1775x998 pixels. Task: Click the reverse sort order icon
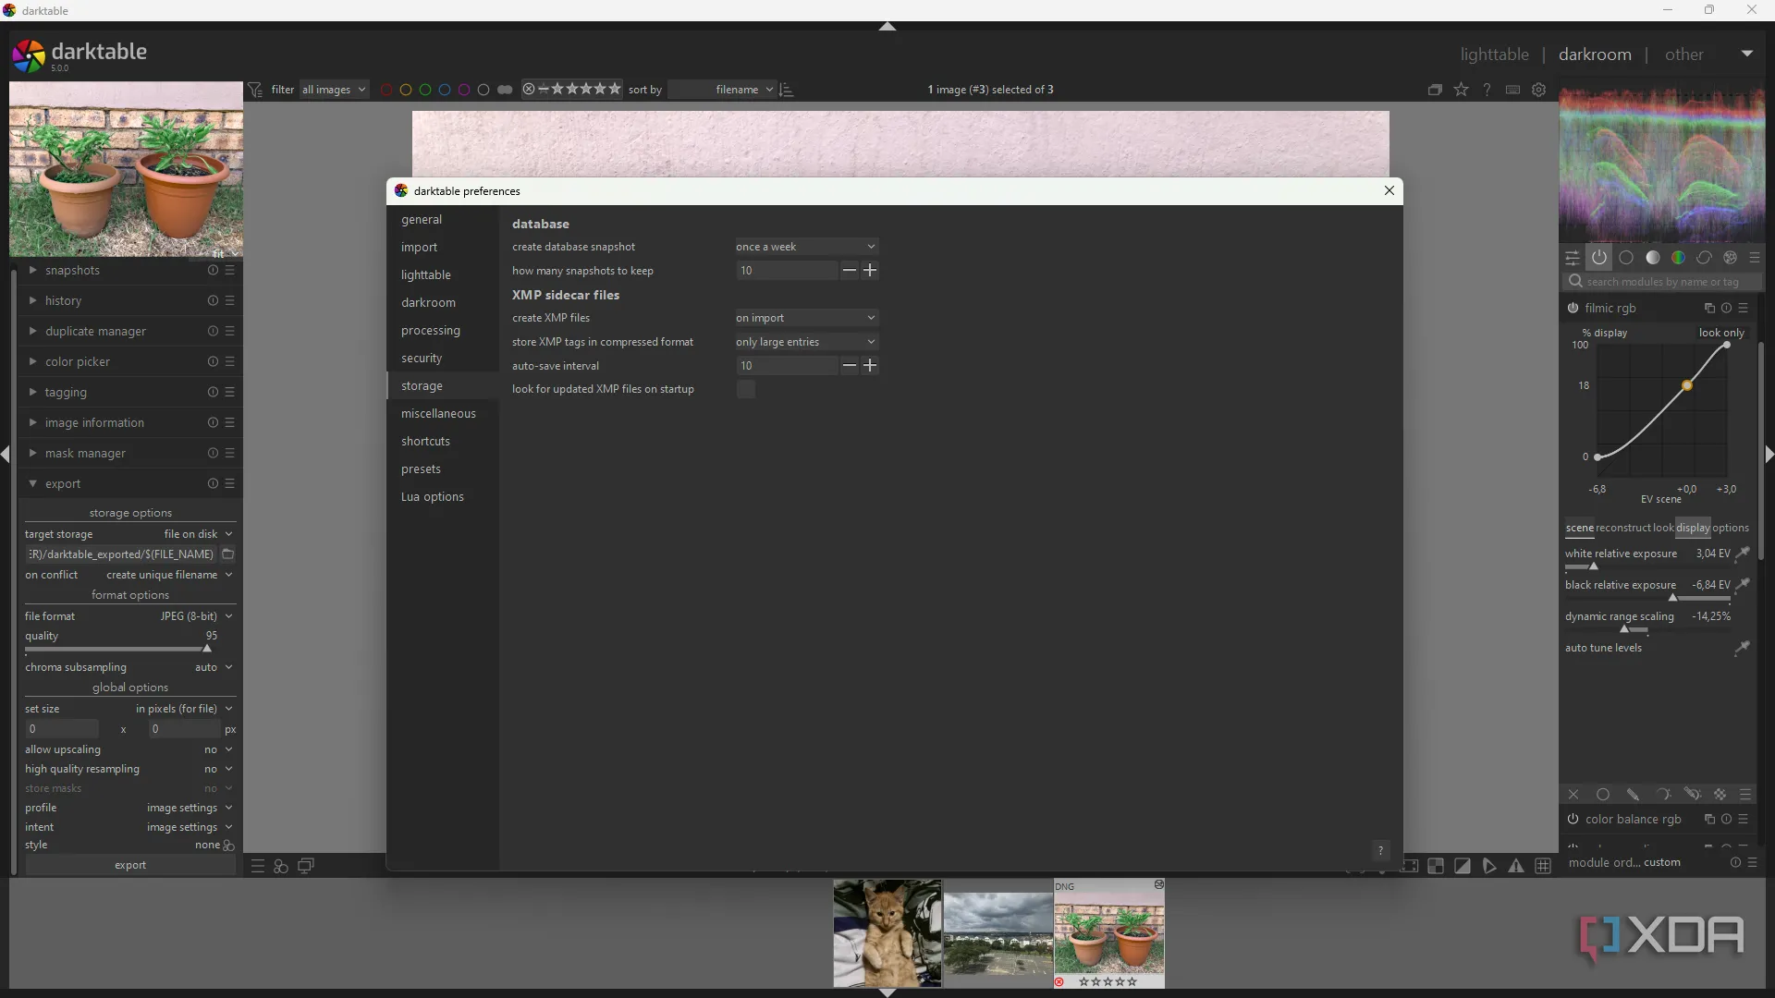click(x=787, y=90)
